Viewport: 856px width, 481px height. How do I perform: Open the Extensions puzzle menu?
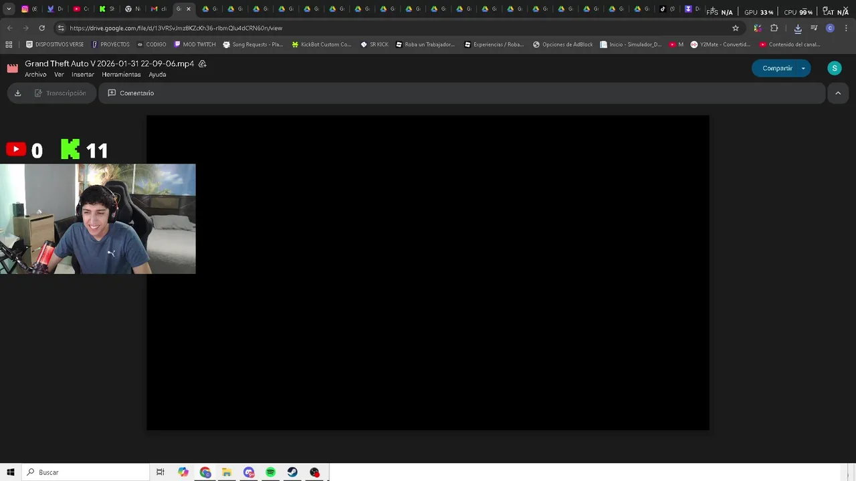[x=774, y=28]
